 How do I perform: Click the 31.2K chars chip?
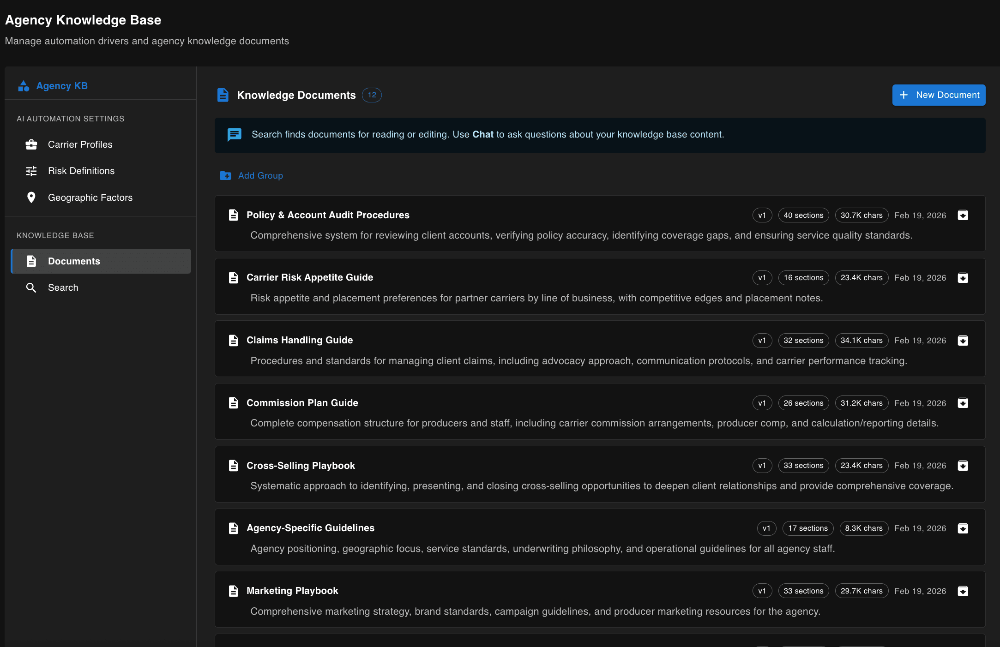[861, 403]
